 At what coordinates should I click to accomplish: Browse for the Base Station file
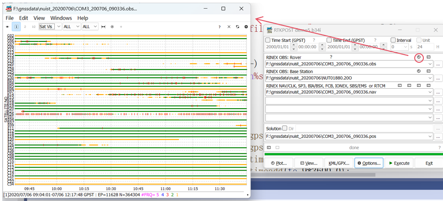(x=438, y=78)
